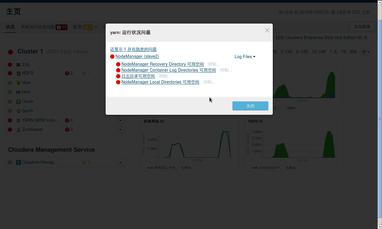Click the Oozie service icon
Screen dimensions: 382x229
click(18, 101)
